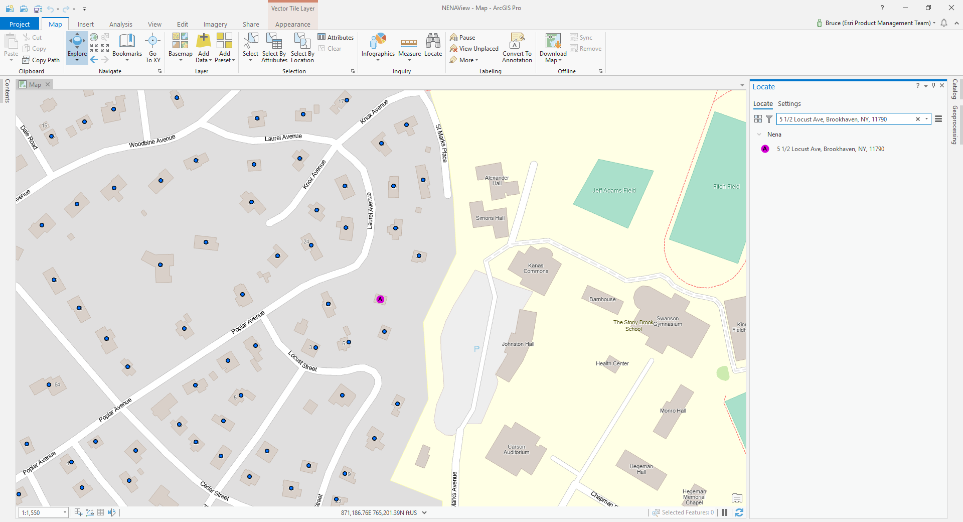Expand the More labeling options dropdown

pos(464,60)
